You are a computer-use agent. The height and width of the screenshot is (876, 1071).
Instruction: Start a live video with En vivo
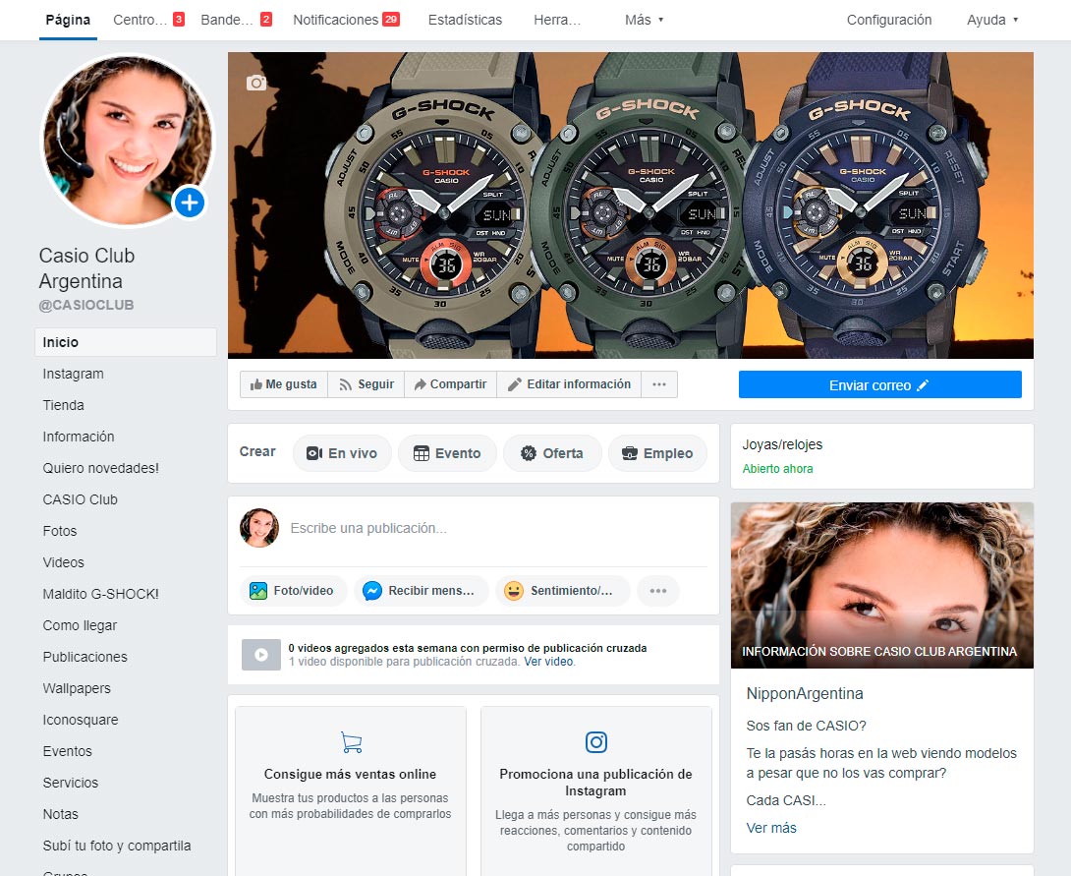click(x=342, y=453)
